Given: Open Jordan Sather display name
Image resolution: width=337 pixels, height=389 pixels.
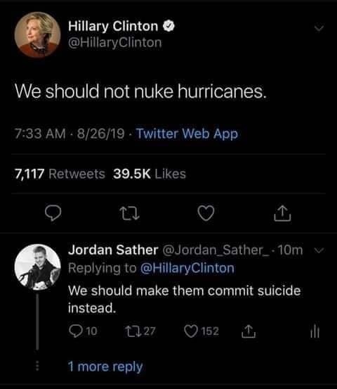Looking at the screenshot, I should pos(113,250).
